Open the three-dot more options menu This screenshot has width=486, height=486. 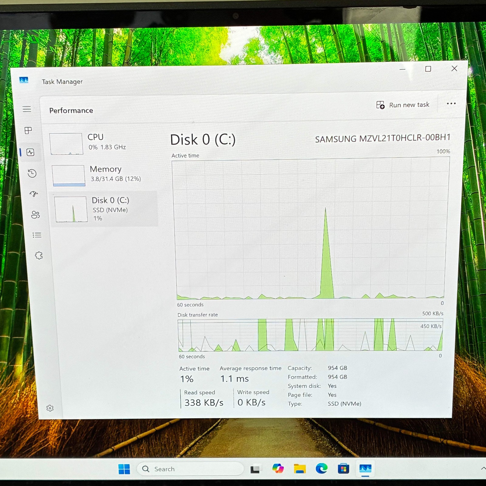pyautogui.click(x=451, y=104)
